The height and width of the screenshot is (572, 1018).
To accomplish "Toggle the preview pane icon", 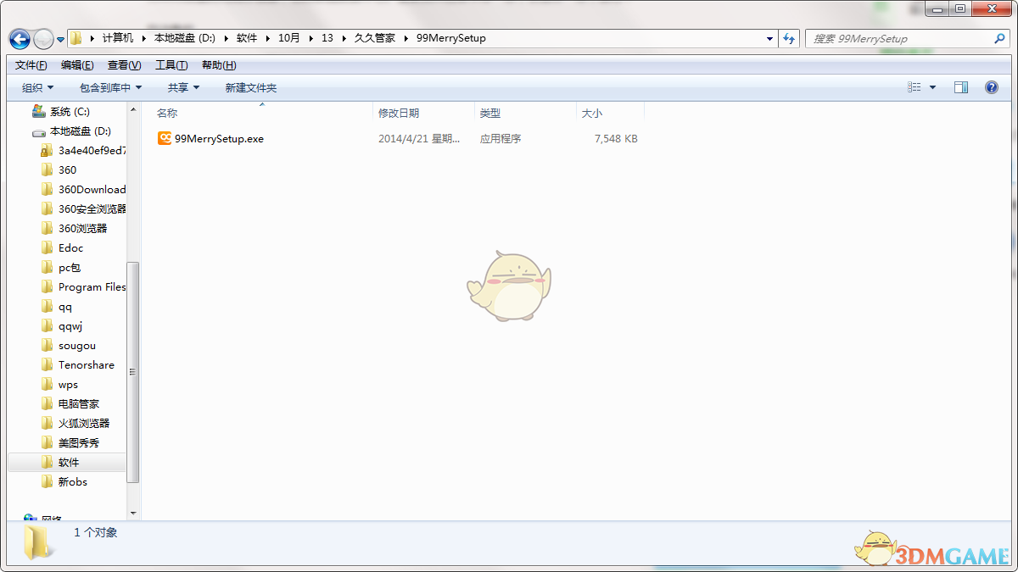I will pos(961,87).
